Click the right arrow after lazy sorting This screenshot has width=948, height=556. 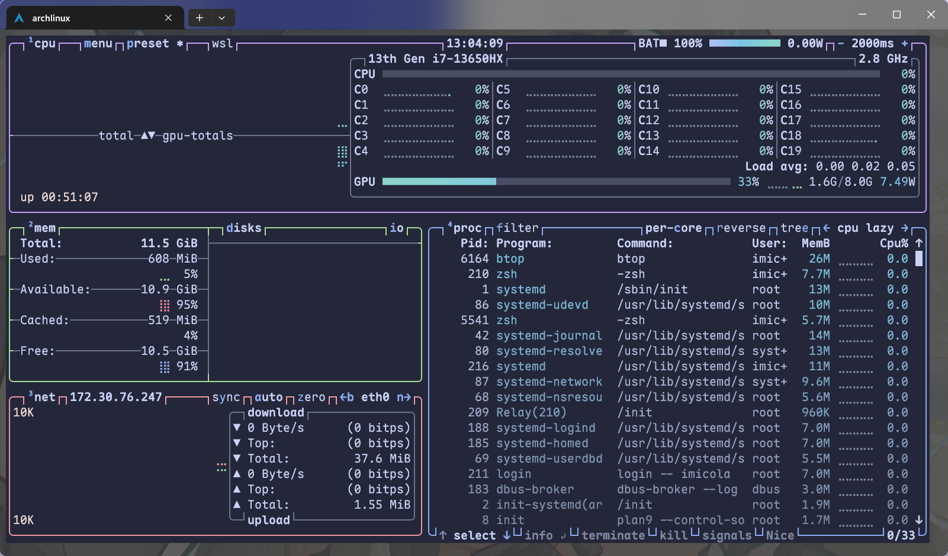click(x=904, y=228)
